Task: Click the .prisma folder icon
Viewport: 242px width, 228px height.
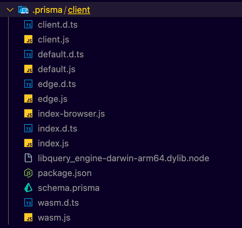Action: (x=23, y=10)
